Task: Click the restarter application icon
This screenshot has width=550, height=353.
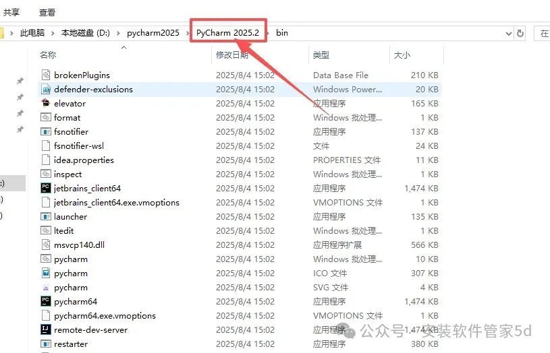Action: (x=46, y=344)
